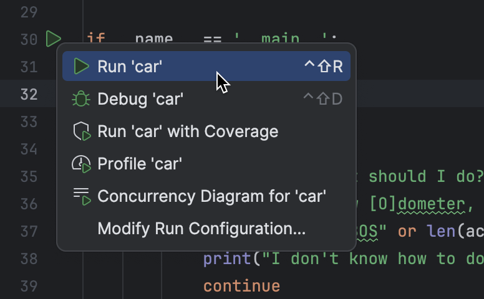Click the print statement on line 38
This screenshot has height=299, width=484.
[225, 259]
